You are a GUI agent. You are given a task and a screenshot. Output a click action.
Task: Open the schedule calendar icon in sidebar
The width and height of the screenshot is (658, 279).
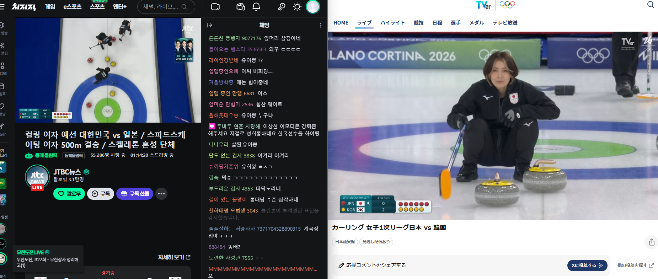[x=2, y=86]
